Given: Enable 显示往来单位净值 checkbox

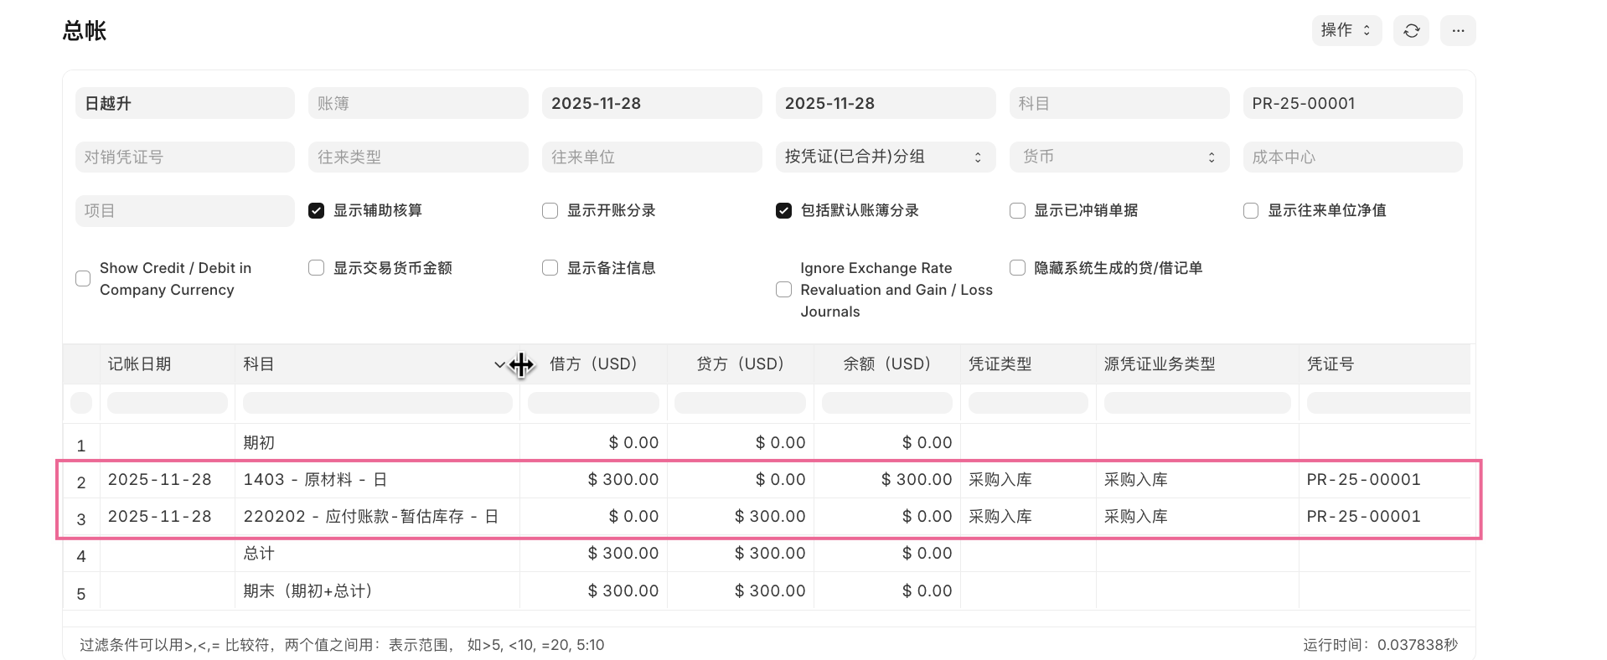Looking at the screenshot, I should click(1251, 211).
